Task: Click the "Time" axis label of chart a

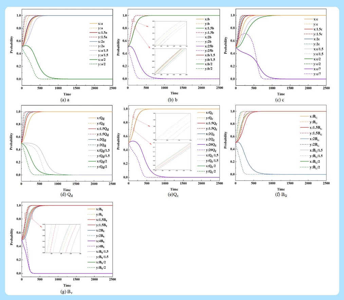Action: point(67,94)
